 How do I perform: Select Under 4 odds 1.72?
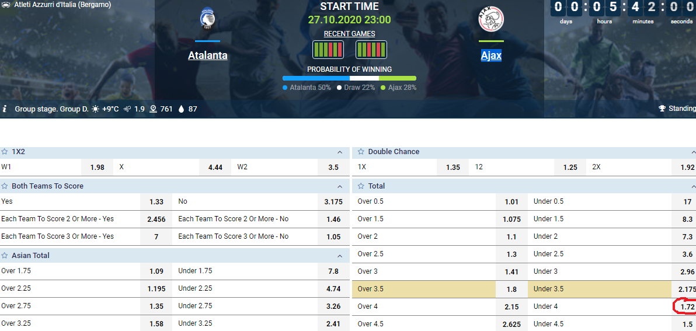tap(686, 306)
